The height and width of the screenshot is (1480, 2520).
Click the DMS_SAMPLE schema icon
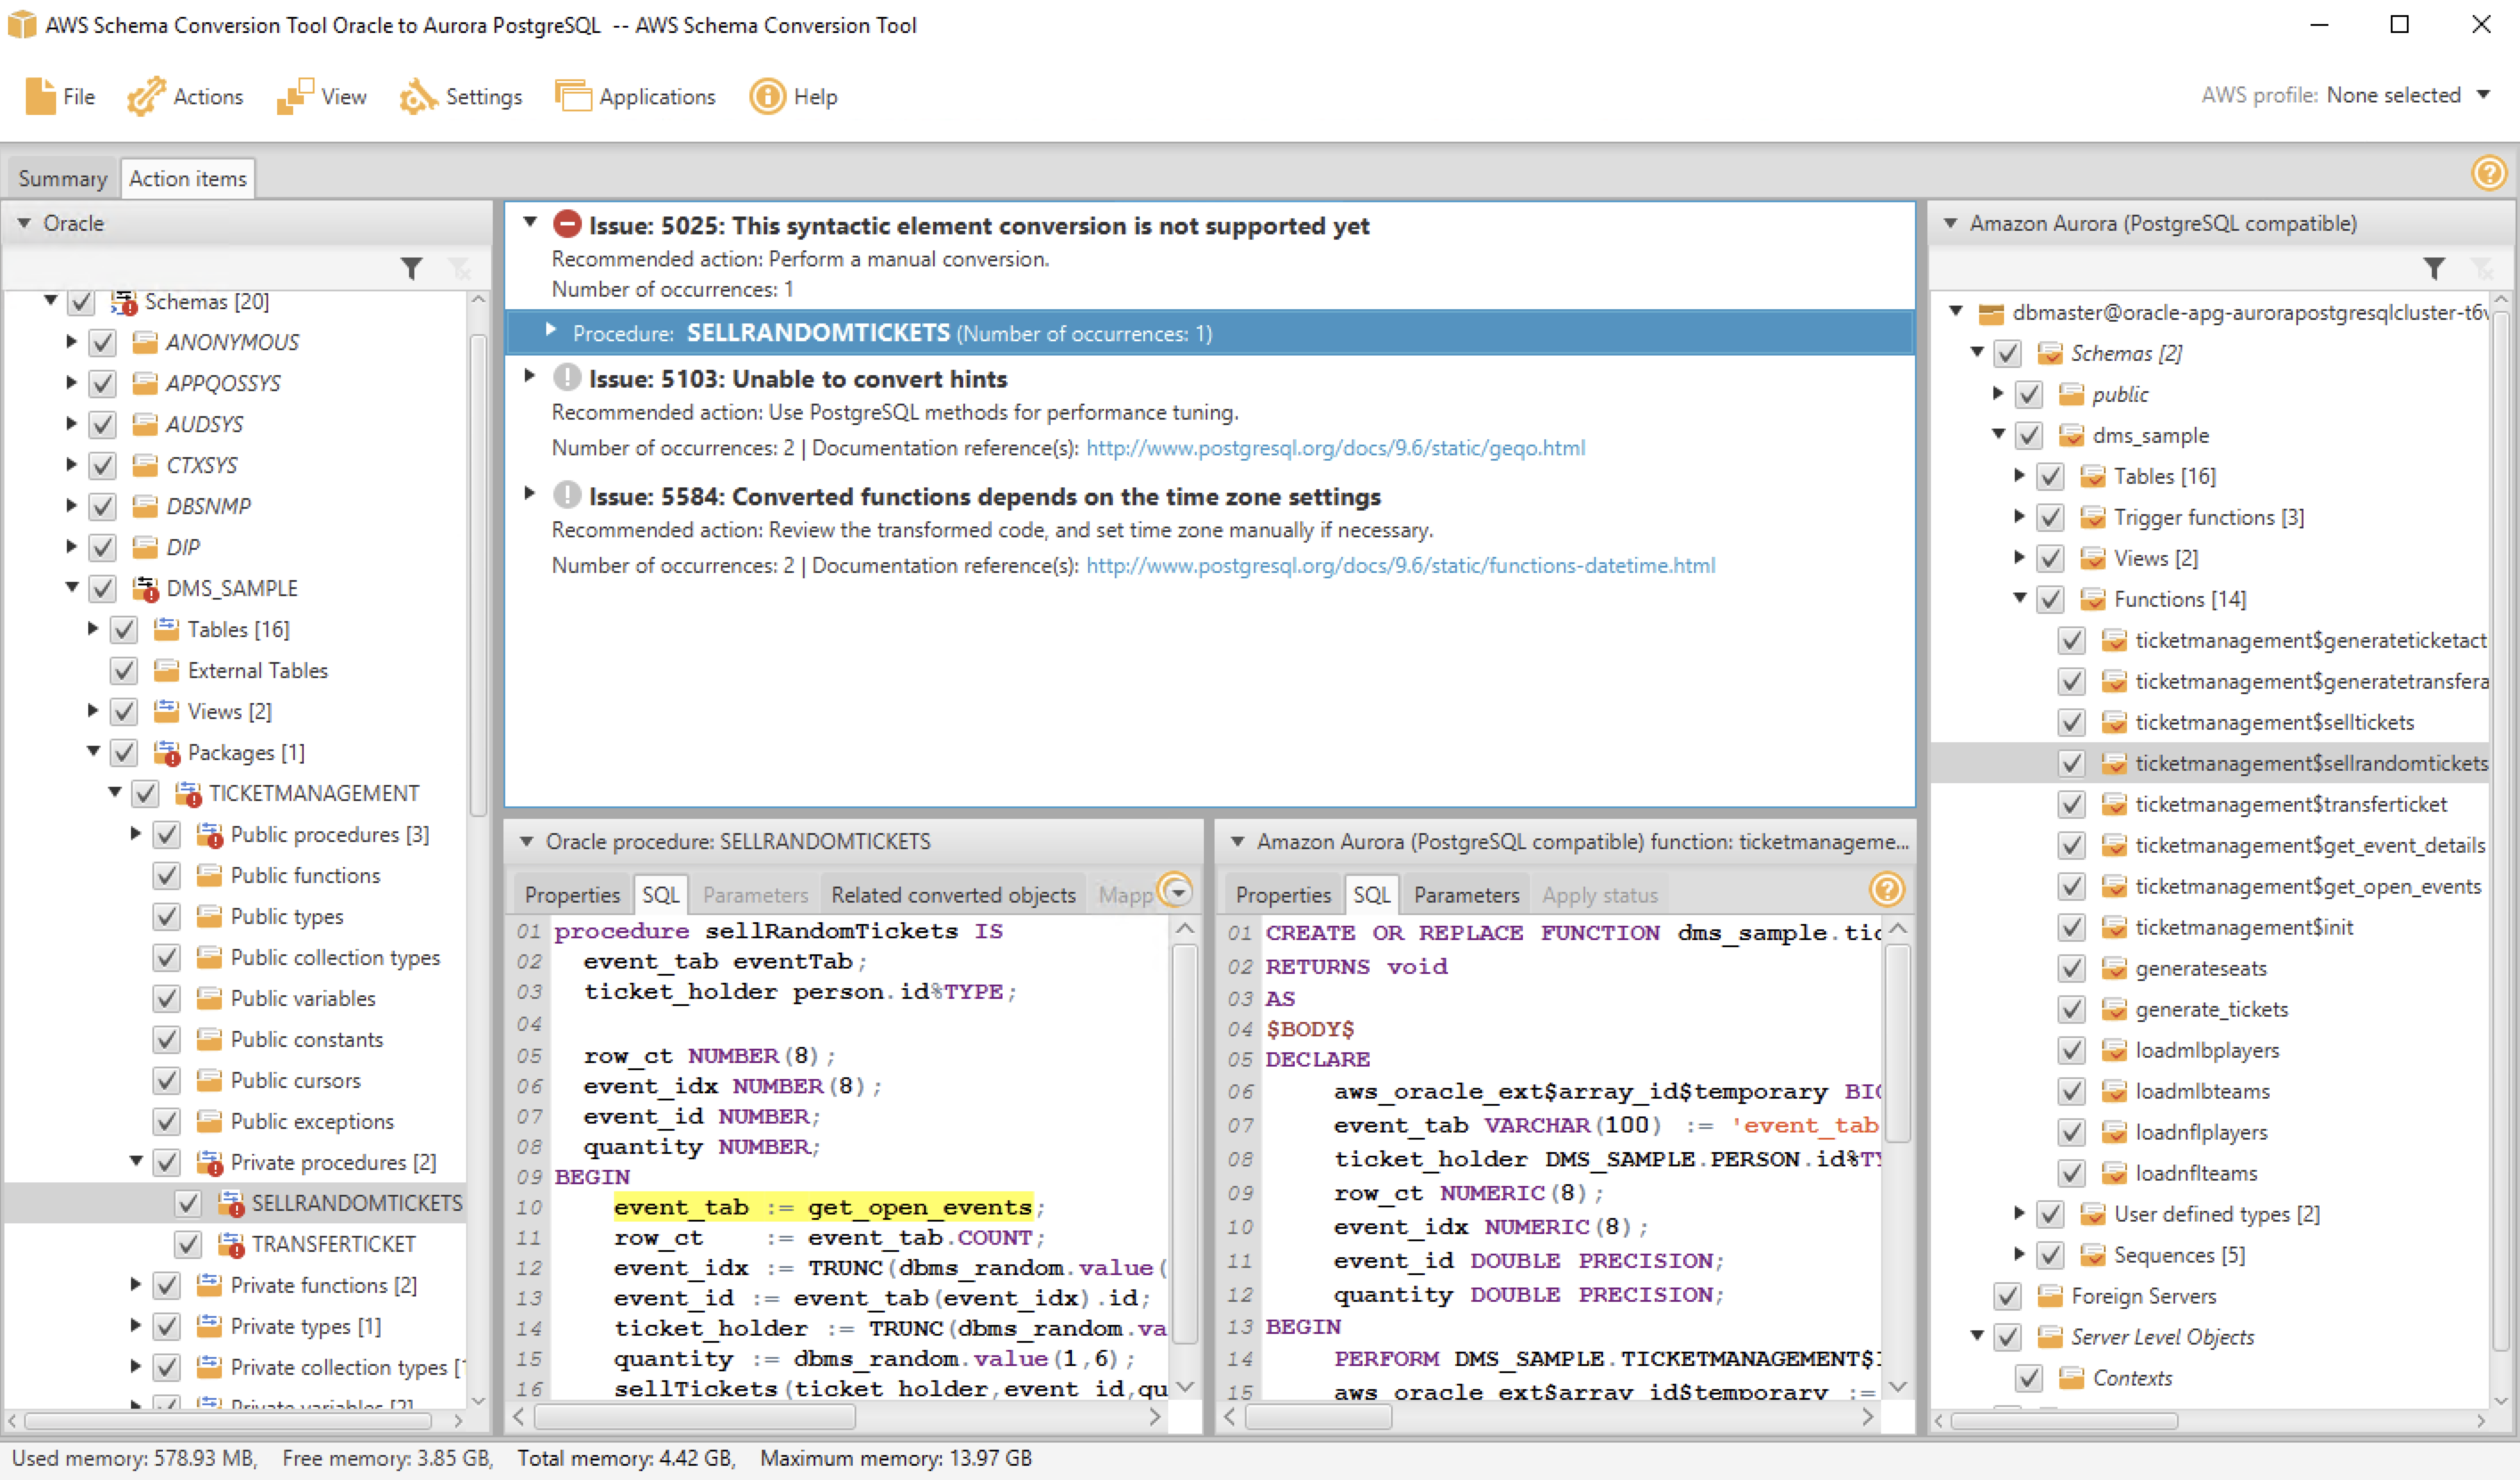(x=146, y=588)
